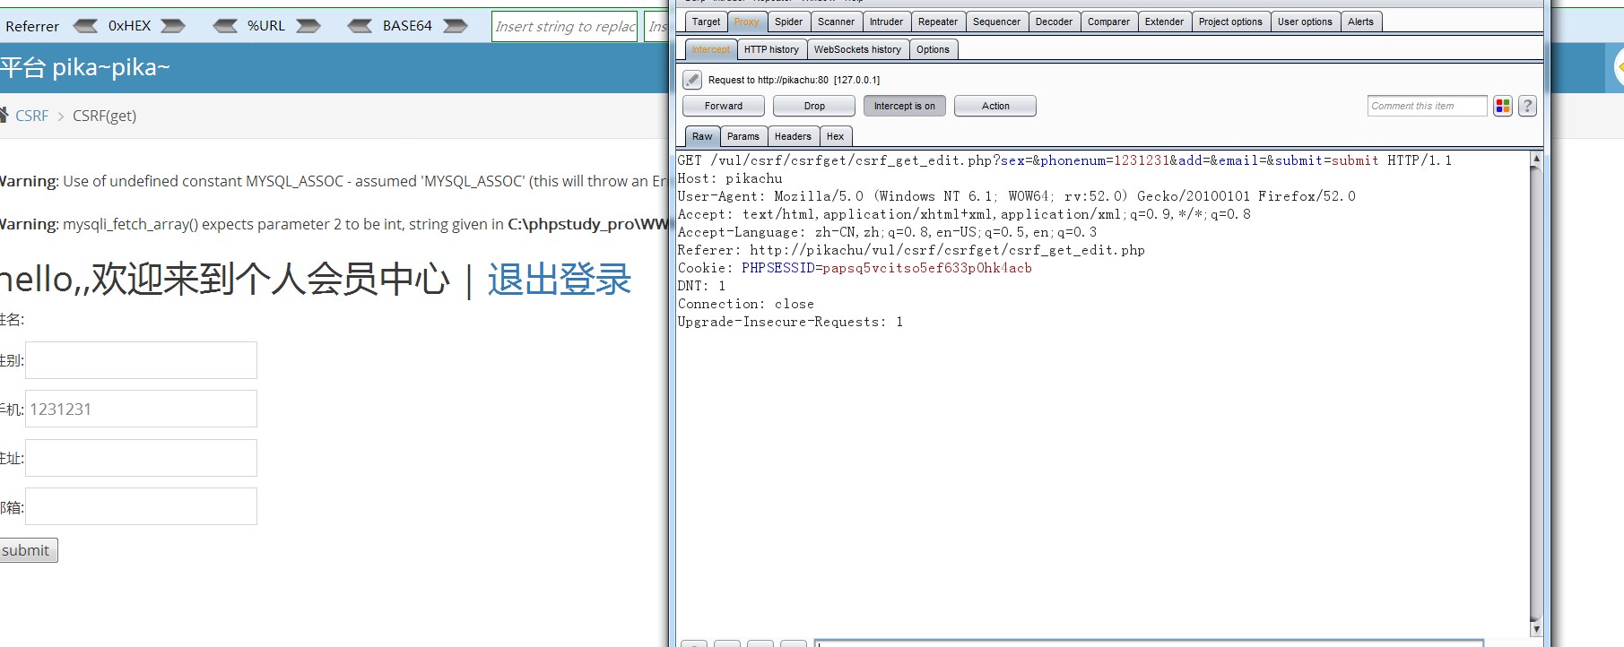This screenshot has height=647, width=1624.
Task: Open WebSockets history sub-tab
Action: pyautogui.click(x=857, y=49)
